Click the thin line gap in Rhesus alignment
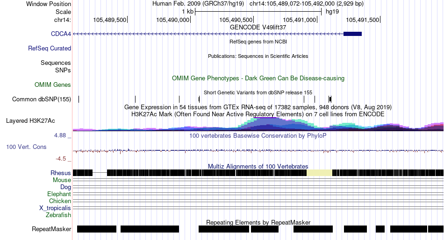The height and width of the screenshot is (240, 444). [x=100, y=173]
